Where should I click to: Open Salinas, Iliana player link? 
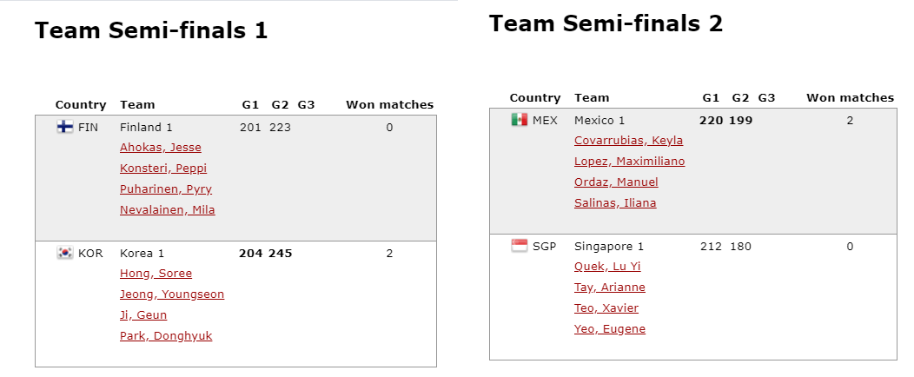coord(615,202)
